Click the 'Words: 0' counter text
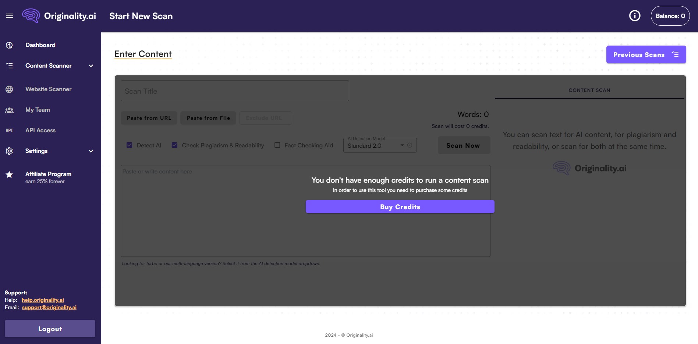 (x=473, y=114)
